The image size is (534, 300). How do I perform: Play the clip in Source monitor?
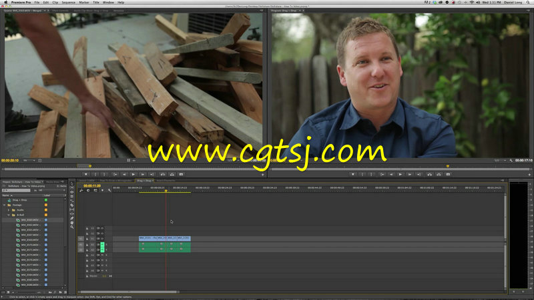[x=133, y=174]
